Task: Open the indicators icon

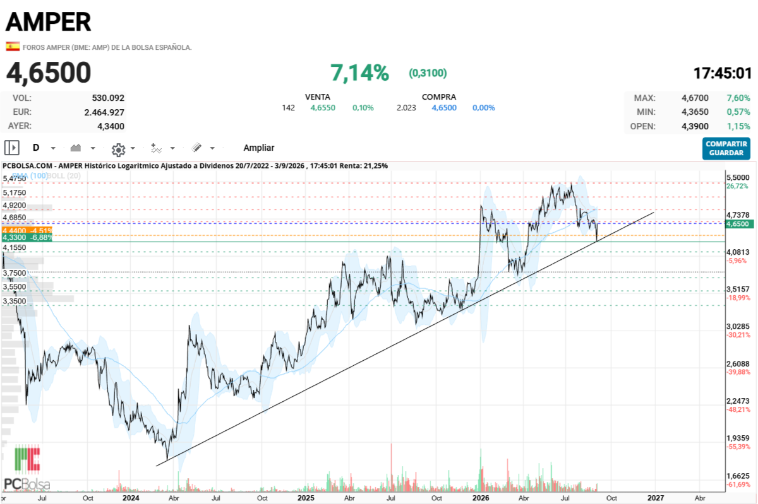Action: click(x=157, y=148)
